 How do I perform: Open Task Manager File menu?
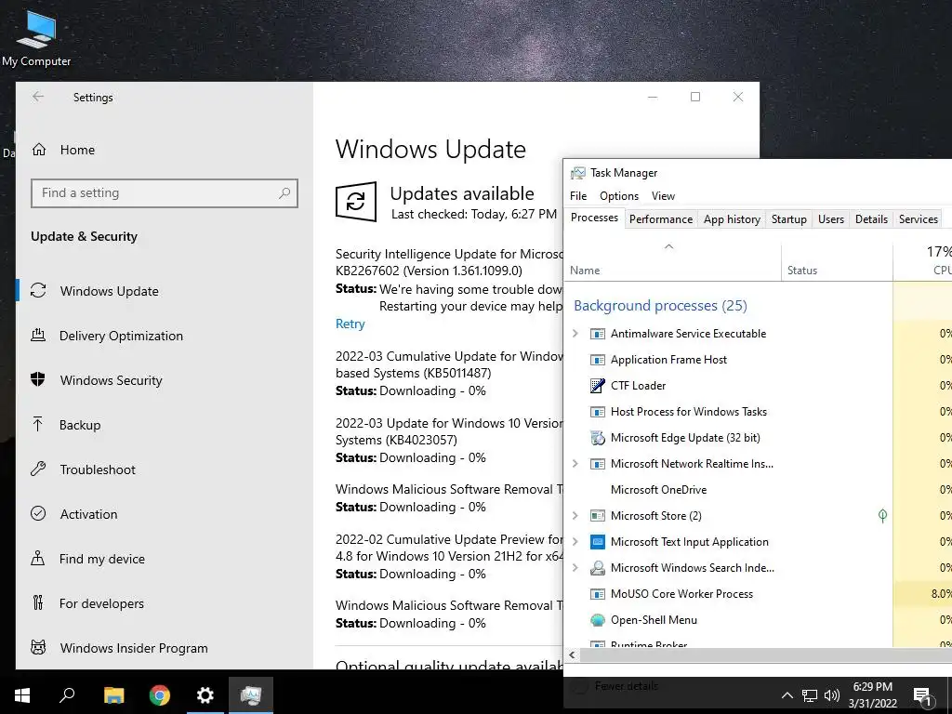point(578,196)
